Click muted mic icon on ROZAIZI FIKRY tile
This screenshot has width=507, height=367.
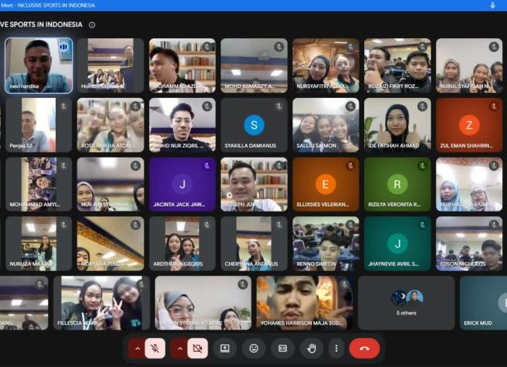422,47
